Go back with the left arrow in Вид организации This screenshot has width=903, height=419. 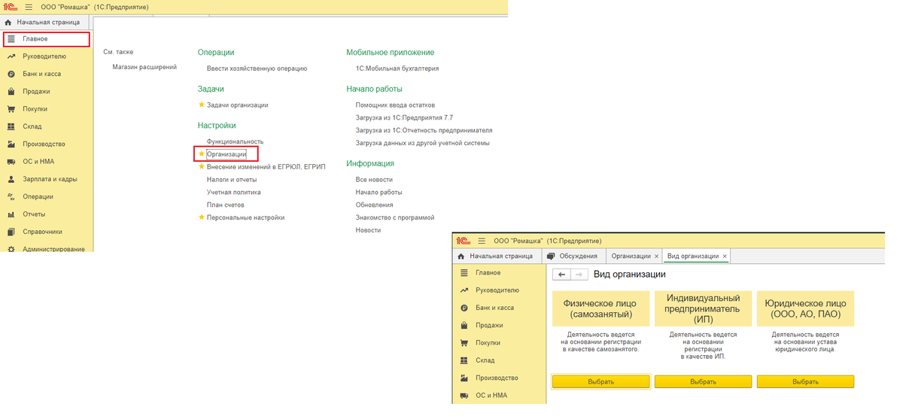[x=561, y=275]
